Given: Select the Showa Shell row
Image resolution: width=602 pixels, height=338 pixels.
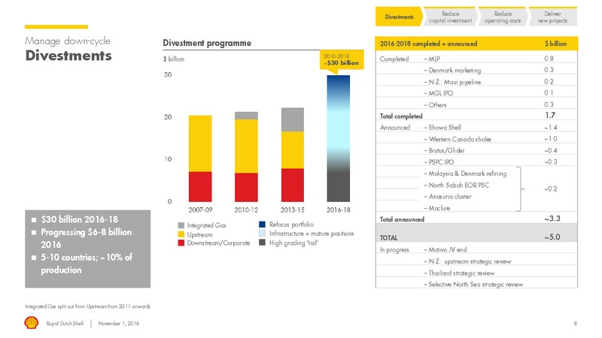Looking at the screenshot, I should [476, 127].
